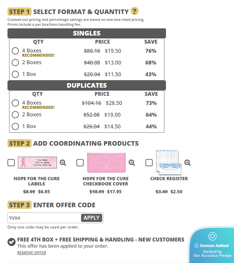Check the Hope for the Cure Labels box
The width and height of the screenshot is (234, 263).
click(x=11, y=163)
